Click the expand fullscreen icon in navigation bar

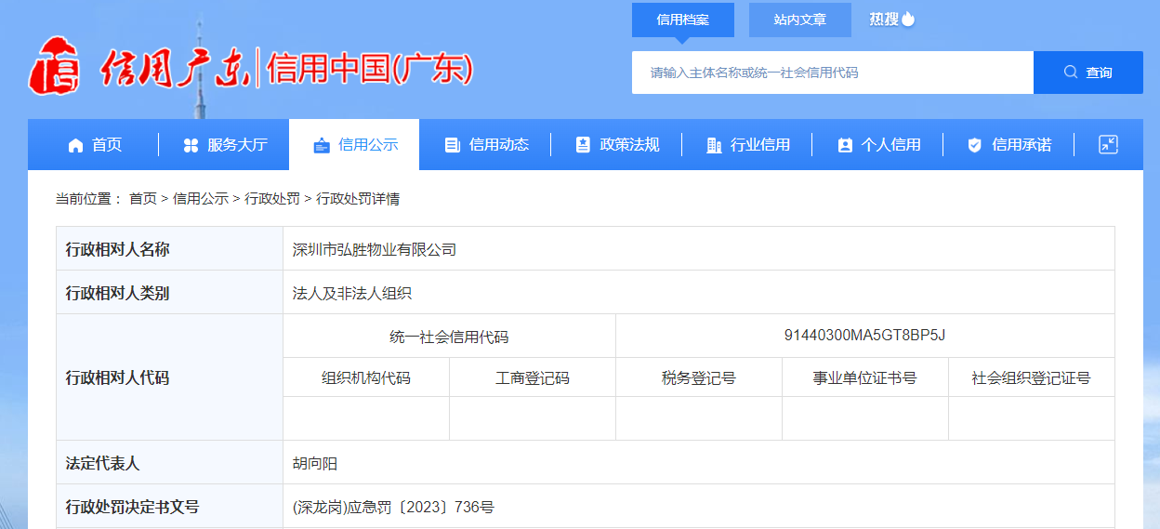click(1108, 144)
